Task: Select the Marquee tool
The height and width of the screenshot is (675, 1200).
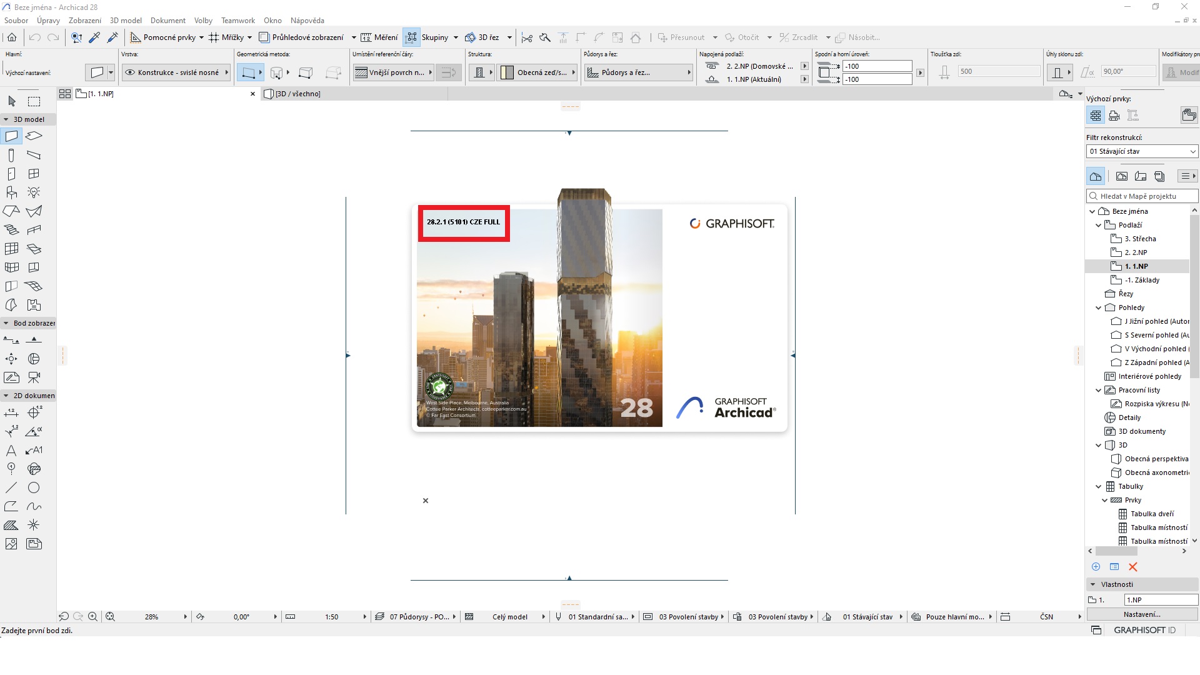Action: [34, 101]
